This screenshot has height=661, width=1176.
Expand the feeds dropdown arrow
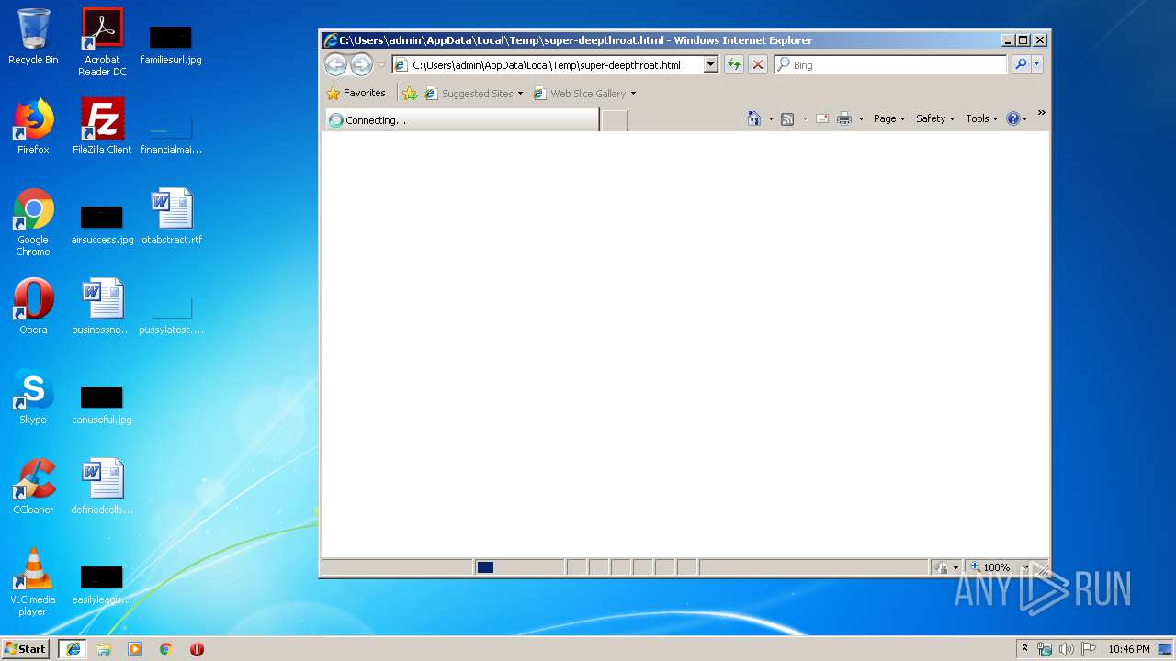(x=805, y=119)
